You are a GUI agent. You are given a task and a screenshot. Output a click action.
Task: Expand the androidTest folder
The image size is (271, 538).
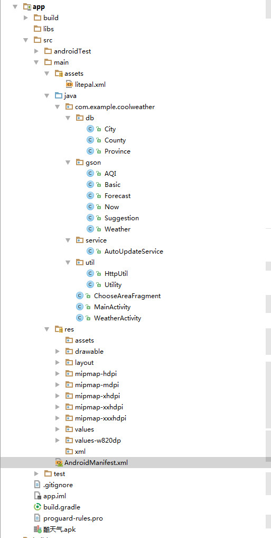pos(36,51)
